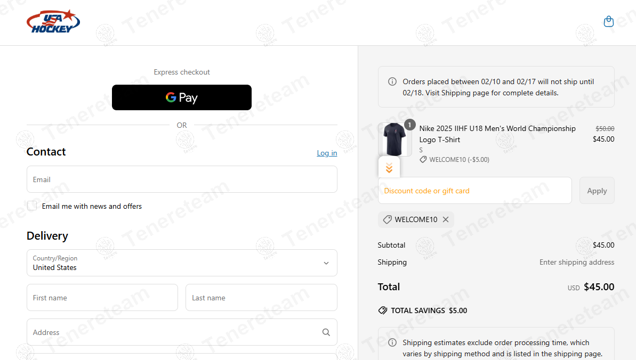Focus the Email input field
Screen dimensions: 636x360
(182, 179)
